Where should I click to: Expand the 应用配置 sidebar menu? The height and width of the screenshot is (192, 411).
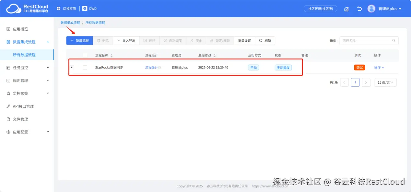click(x=48, y=132)
